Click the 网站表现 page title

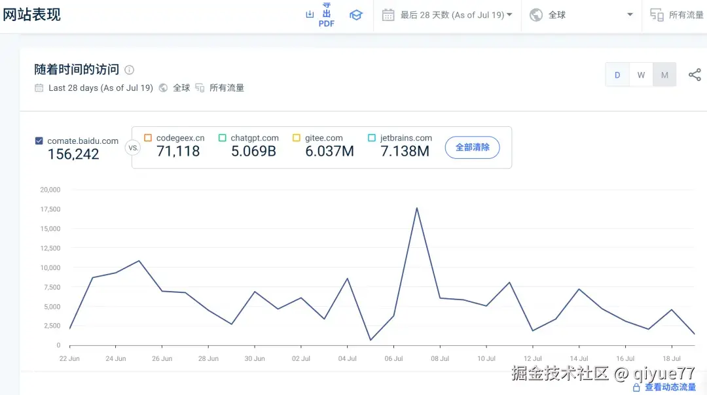point(31,14)
